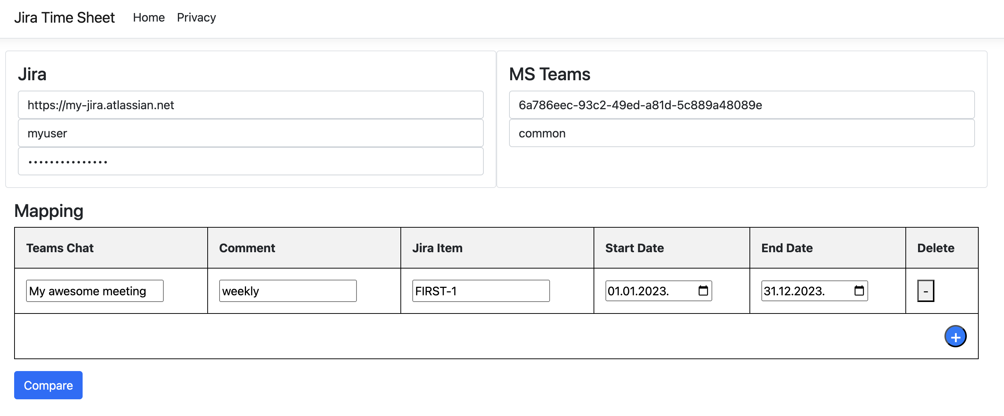Open the Home nav link
The height and width of the screenshot is (416, 1004).
tap(149, 17)
